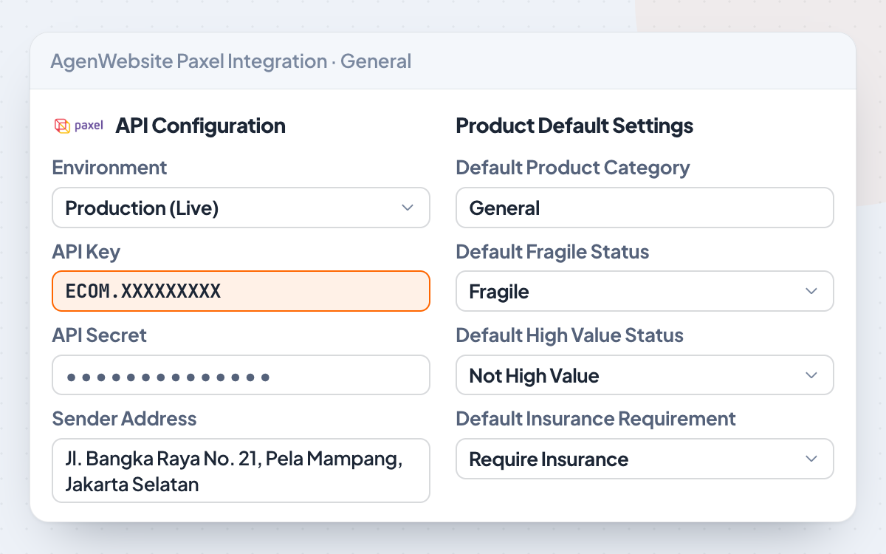This screenshot has height=554, width=886.
Task: Click the AgenWebsite Paxel Integration title
Action: tap(231, 61)
